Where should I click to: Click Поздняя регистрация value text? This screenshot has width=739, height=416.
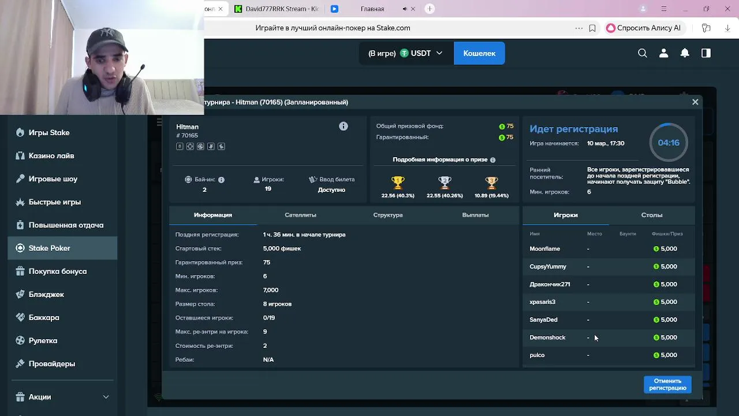(x=304, y=235)
